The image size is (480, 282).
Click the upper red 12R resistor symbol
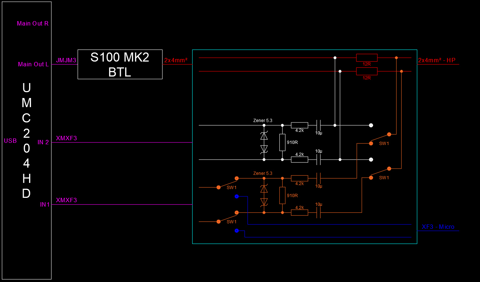[367, 58]
